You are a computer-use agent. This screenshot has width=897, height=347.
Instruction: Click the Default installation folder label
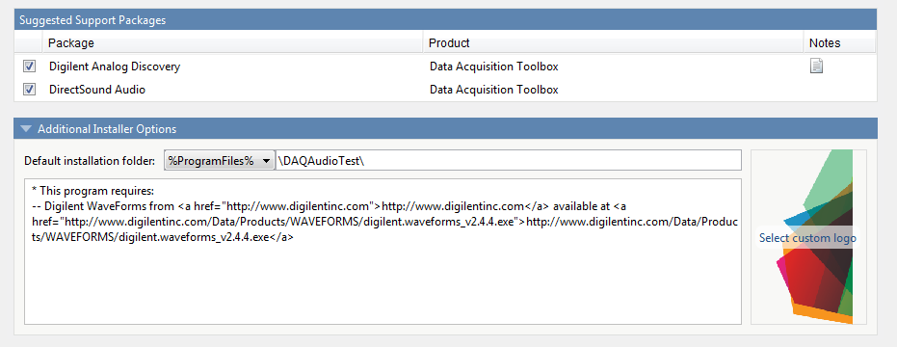[x=90, y=161]
